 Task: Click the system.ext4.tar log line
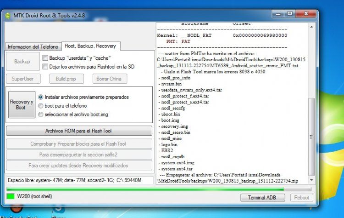point(176,169)
